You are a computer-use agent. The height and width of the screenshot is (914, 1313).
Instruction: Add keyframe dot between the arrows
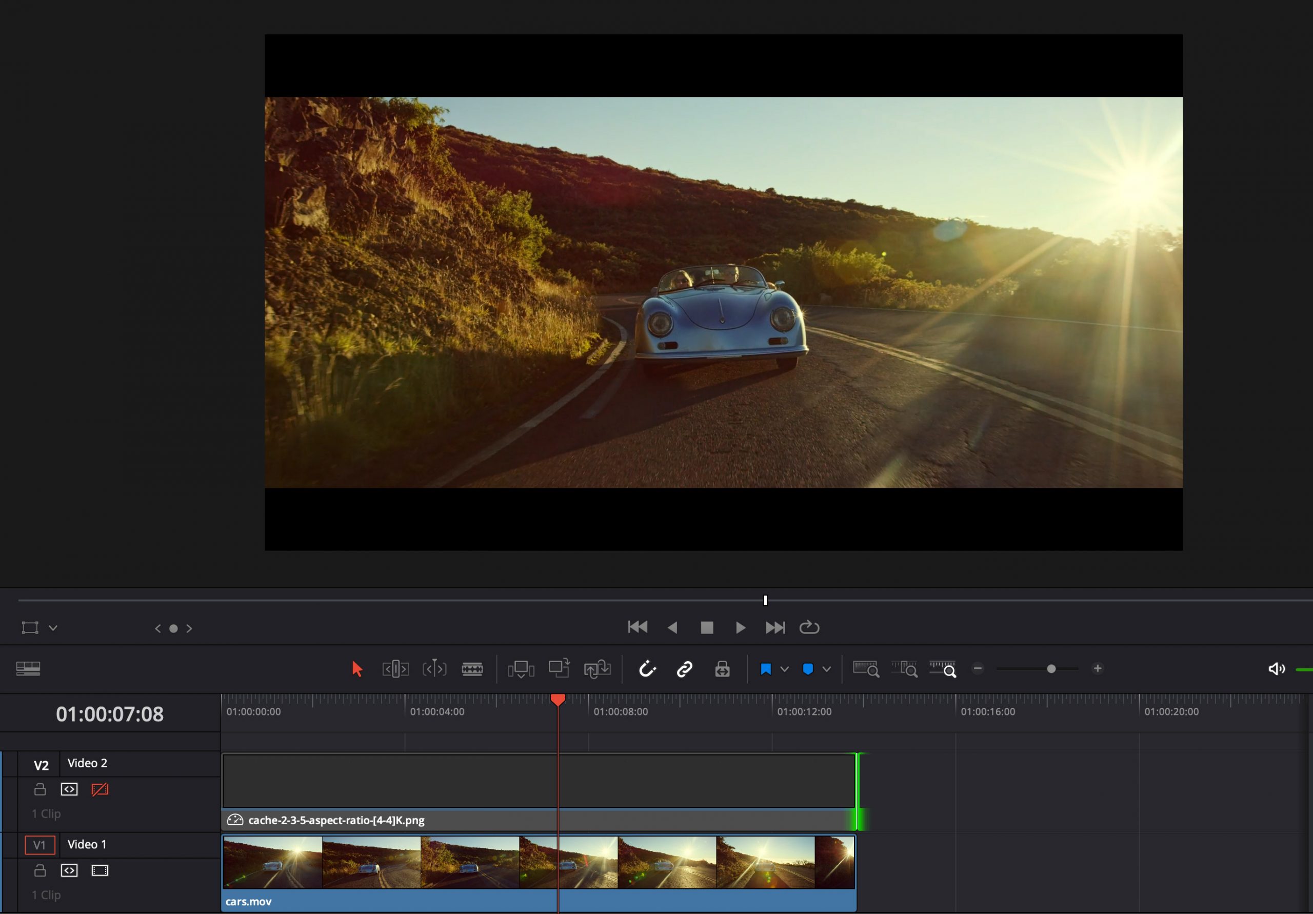point(173,629)
